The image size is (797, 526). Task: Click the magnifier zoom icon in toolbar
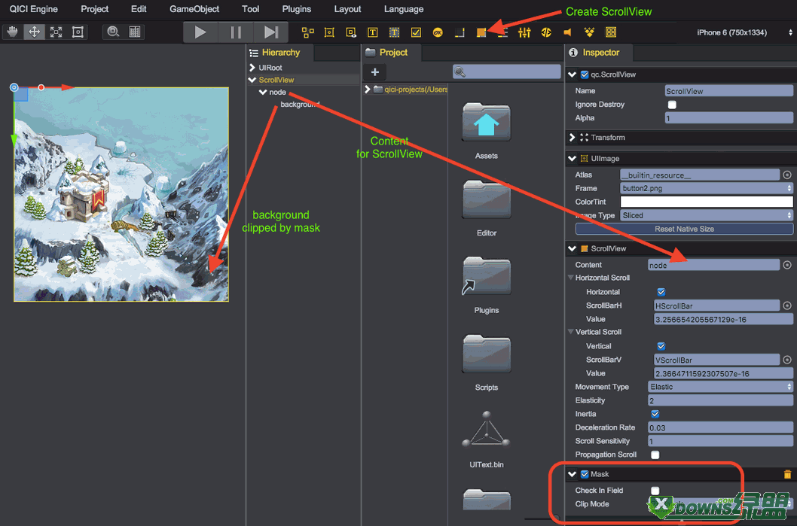coord(113,32)
